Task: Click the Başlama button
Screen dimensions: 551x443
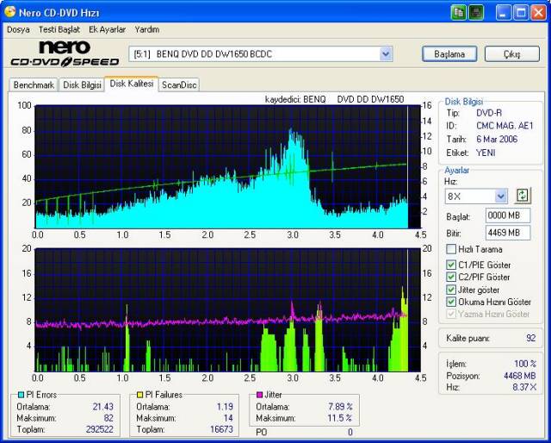Action: (x=449, y=54)
